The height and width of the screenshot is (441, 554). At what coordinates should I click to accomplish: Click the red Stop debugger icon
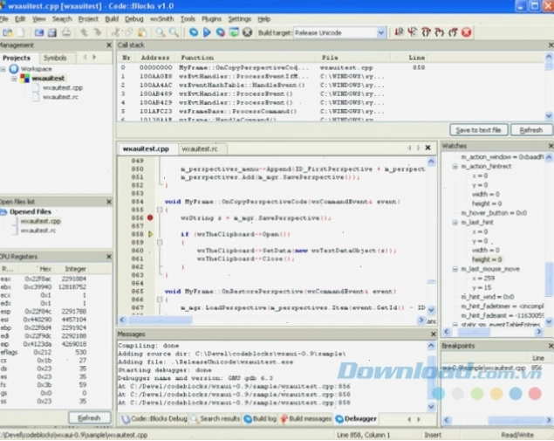coord(467,32)
